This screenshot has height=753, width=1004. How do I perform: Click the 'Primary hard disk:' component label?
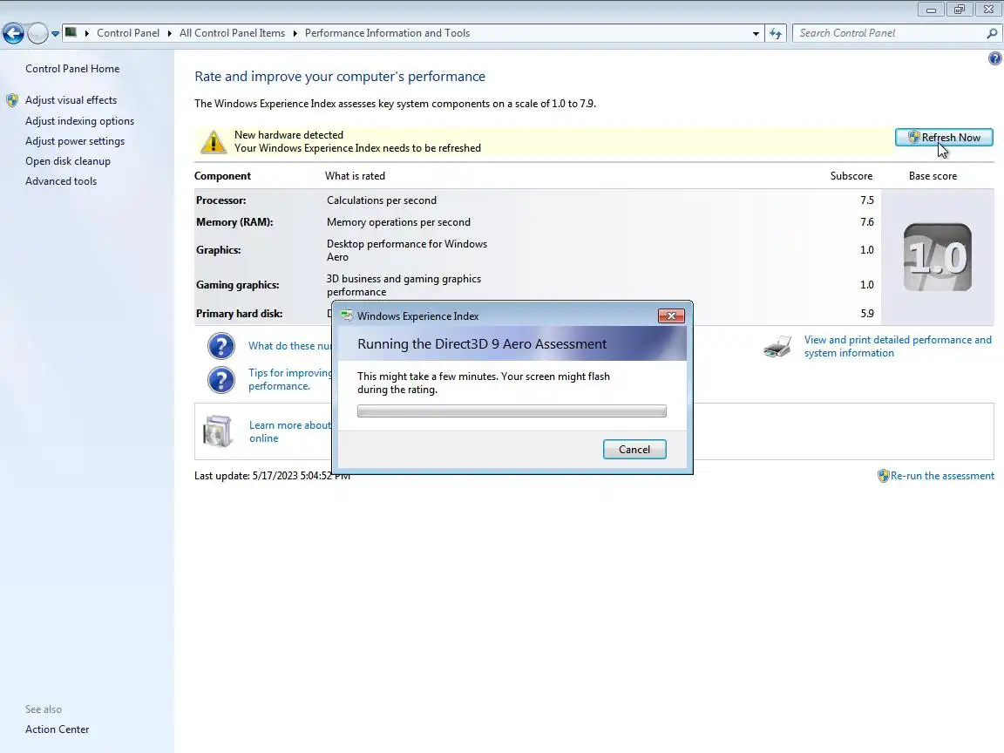pyautogui.click(x=239, y=314)
